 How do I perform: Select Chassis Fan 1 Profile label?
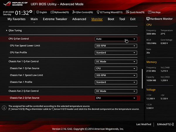coord(21,82)
